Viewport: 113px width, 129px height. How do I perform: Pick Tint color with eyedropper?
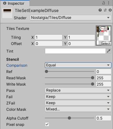[x=109, y=51]
